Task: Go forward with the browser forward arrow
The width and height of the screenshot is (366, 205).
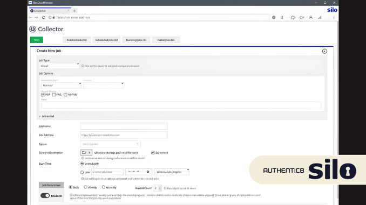Action: (36, 17)
